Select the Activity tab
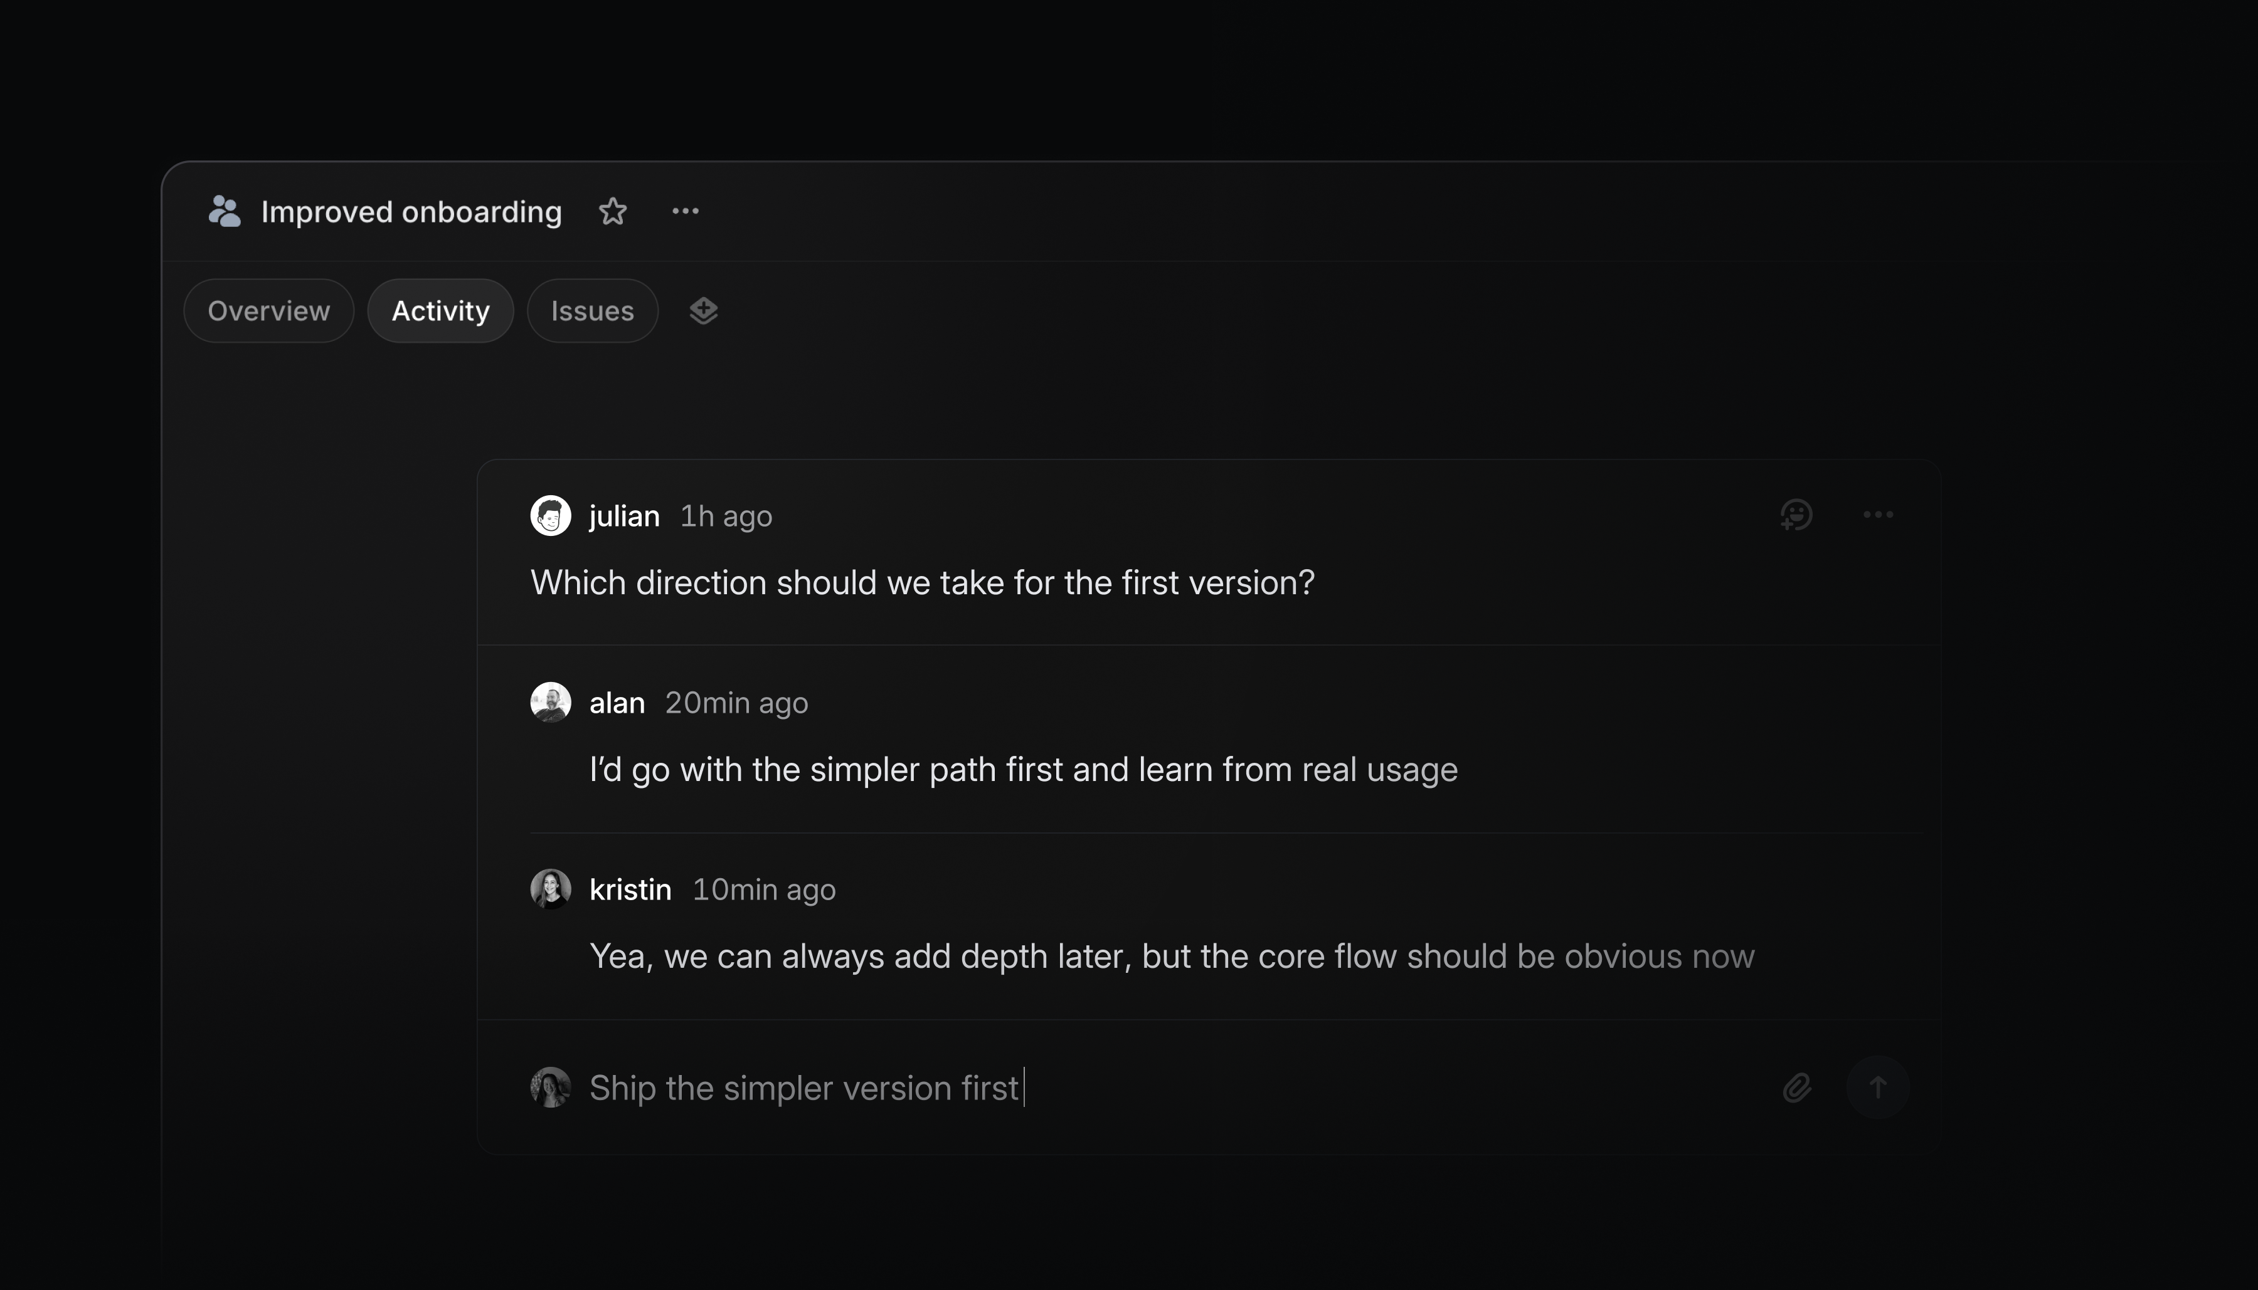2258x1290 pixels. (440, 310)
